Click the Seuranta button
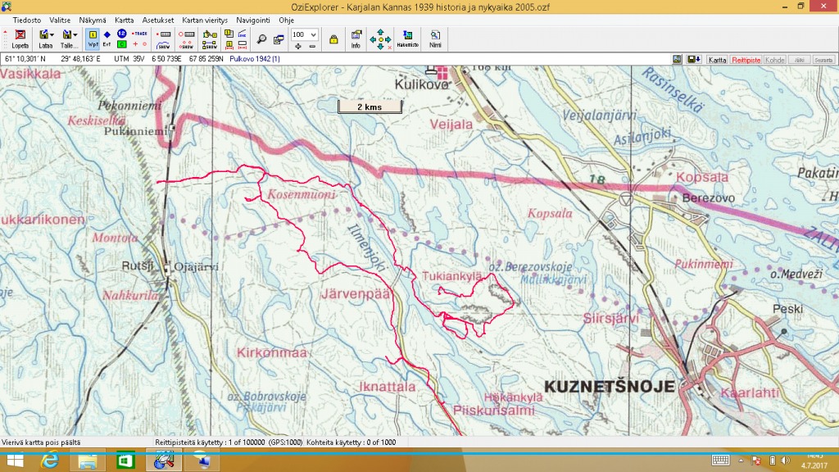Viewport: 839px width, 472px height. tap(823, 60)
